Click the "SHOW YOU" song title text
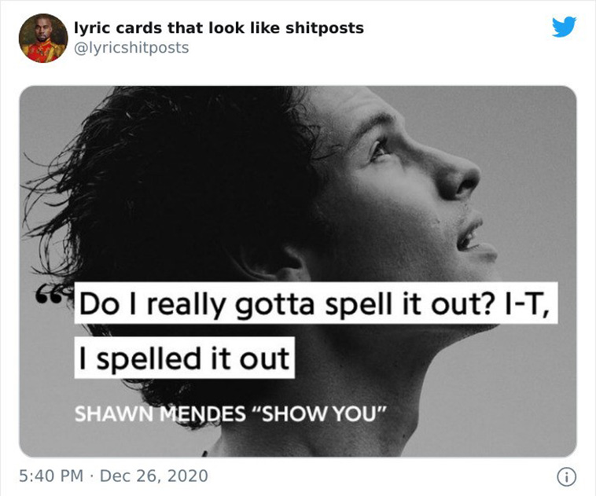 [x=319, y=414]
